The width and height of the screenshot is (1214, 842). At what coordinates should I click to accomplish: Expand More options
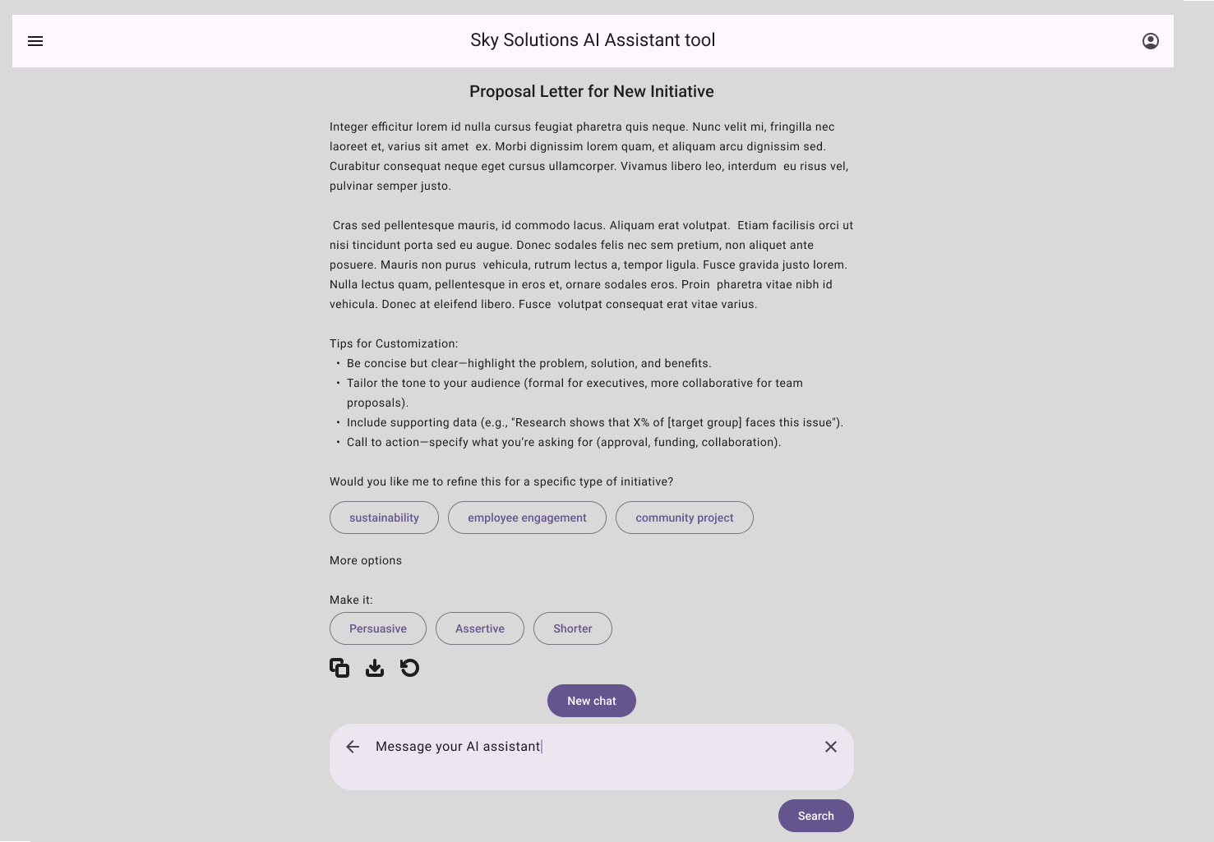coord(366,560)
